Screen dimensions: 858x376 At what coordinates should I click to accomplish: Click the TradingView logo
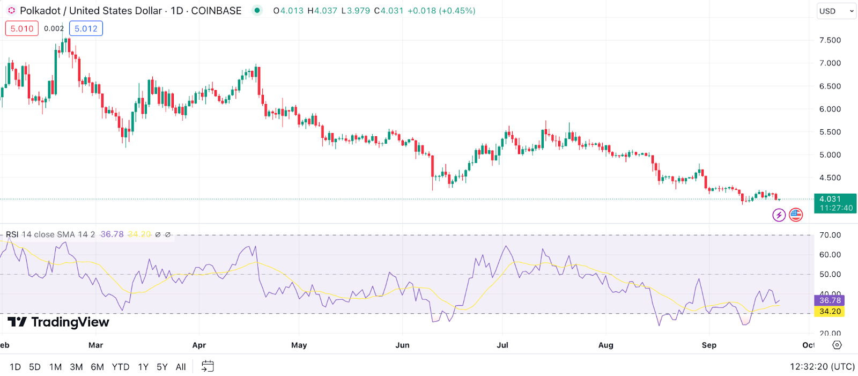[x=58, y=322]
